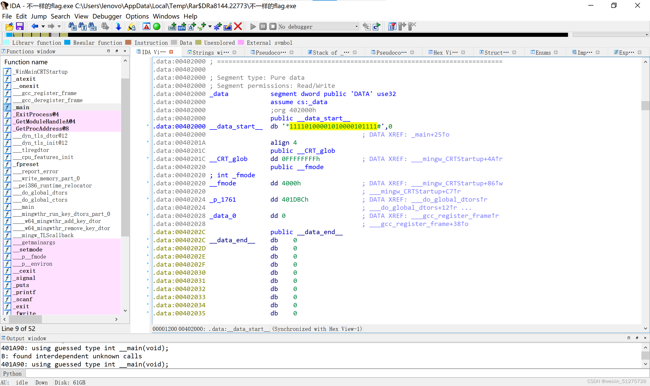Click the Python console button
Screen dimensions: 650x386
[12, 374]
